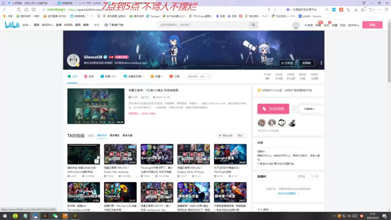
Task: Open the 主站 dropdown in bilibili header
Action: pyautogui.click(x=26, y=25)
